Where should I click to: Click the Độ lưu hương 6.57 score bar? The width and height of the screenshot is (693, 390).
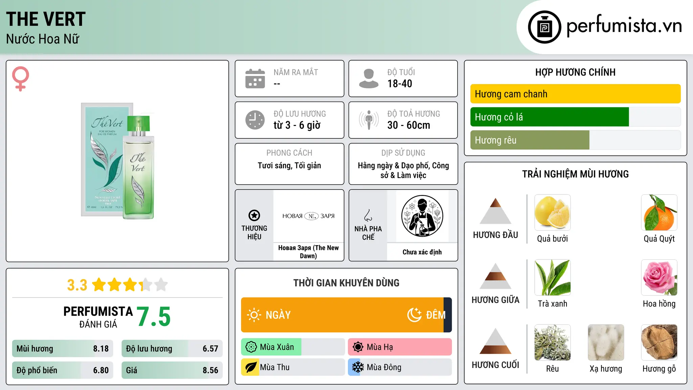tap(172, 348)
